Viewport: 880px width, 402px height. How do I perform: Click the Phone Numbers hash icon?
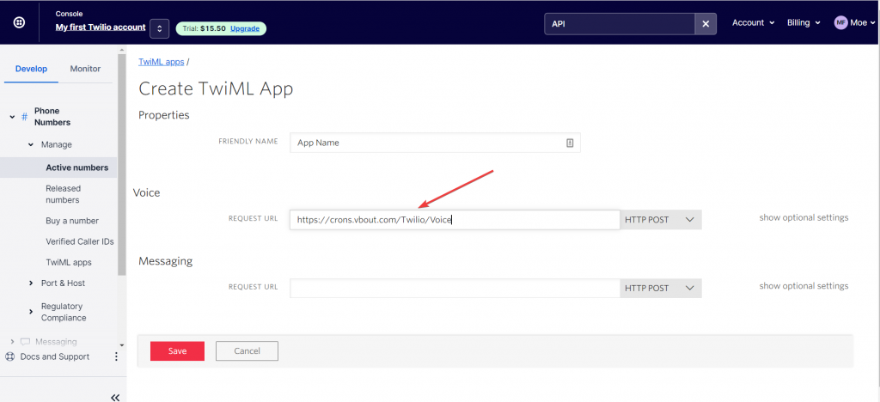tap(24, 117)
